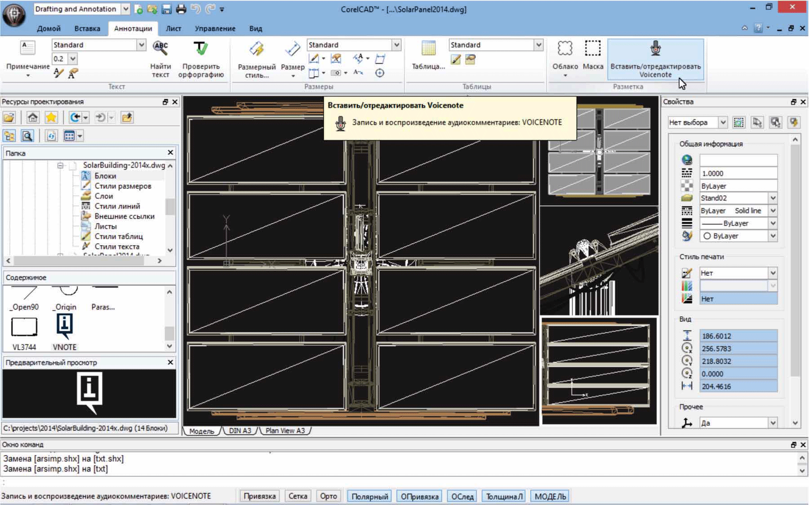Select the Cloud (Облако) markup tool
Screen dimensions: 809x505
click(565, 49)
